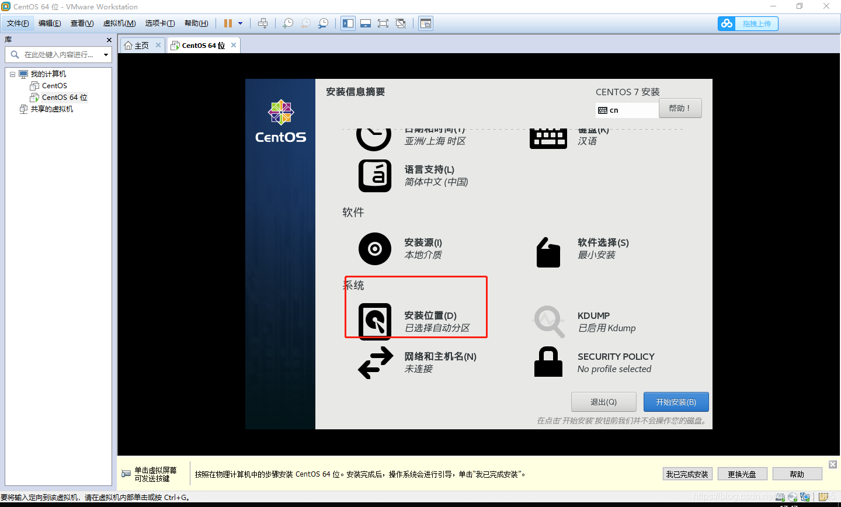Select the CentOS 64 位 tab
Image resolution: width=841 pixels, height=507 pixels.
click(x=203, y=46)
